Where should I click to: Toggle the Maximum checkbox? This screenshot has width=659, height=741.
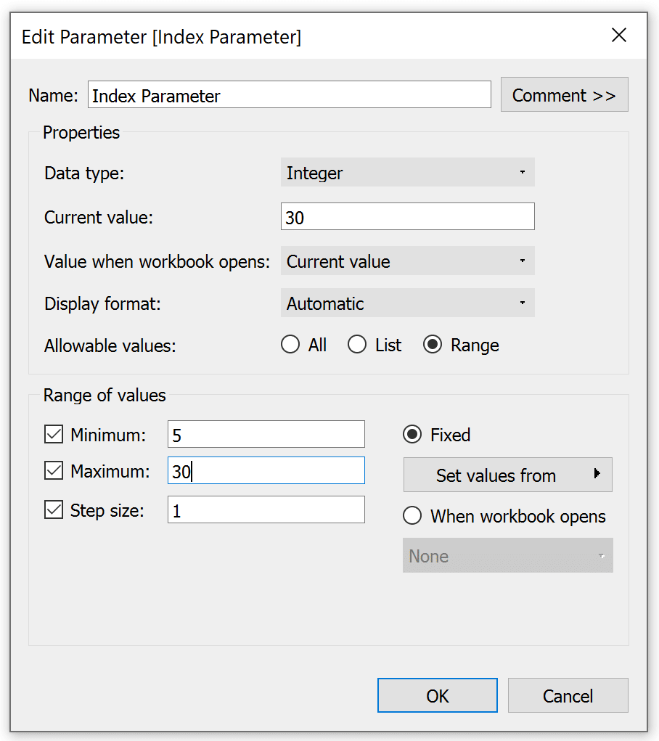54,470
